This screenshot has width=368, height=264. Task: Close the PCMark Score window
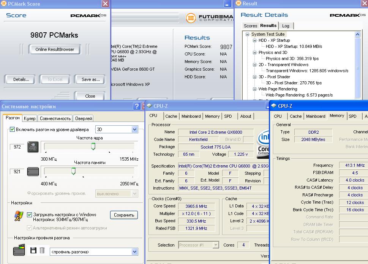pos(105,4)
